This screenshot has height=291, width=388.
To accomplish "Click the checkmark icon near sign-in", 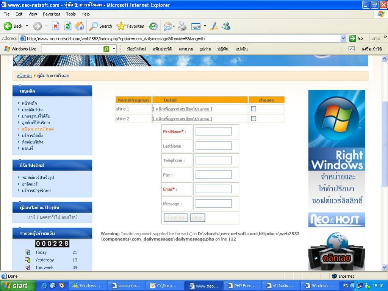I will (351, 49).
